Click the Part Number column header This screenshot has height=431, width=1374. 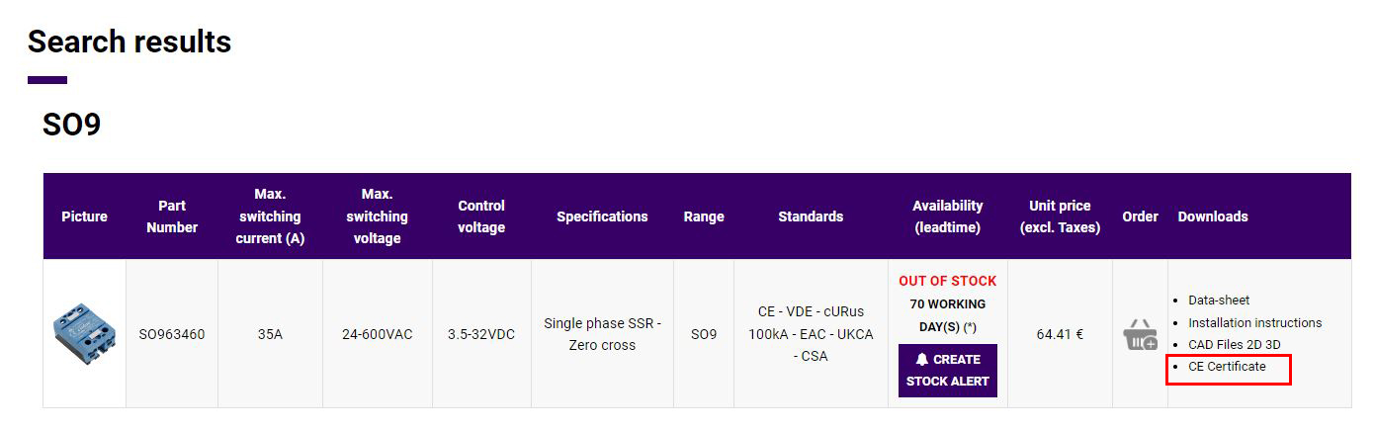pos(172,216)
